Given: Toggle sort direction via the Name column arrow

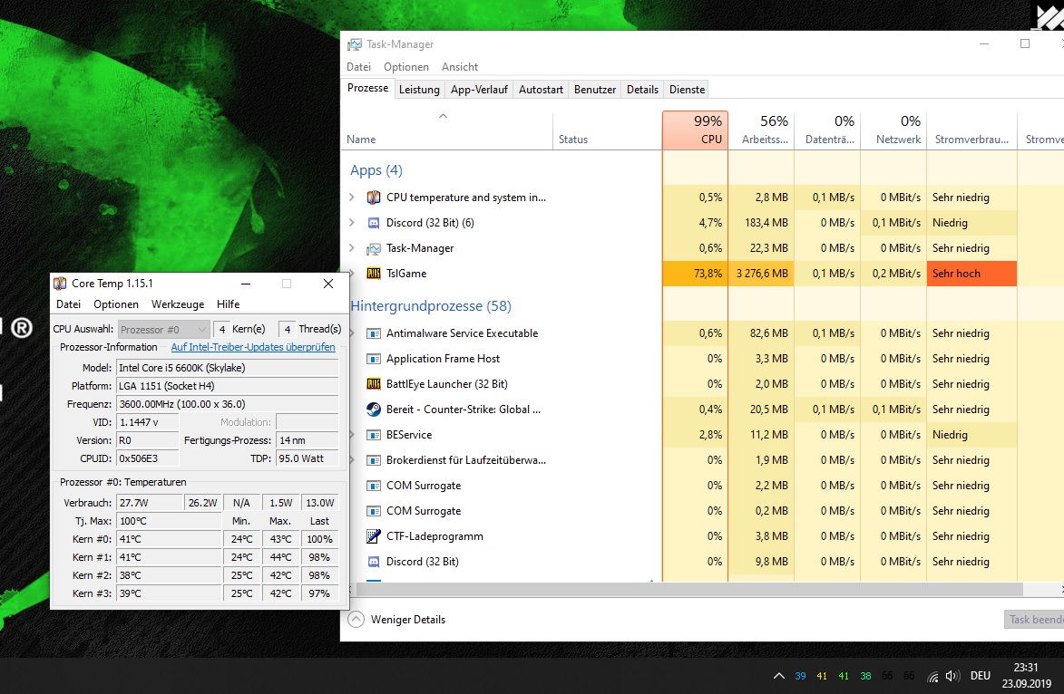Looking at the screenshot, I should pyautogui.click(x=444, y=116).
